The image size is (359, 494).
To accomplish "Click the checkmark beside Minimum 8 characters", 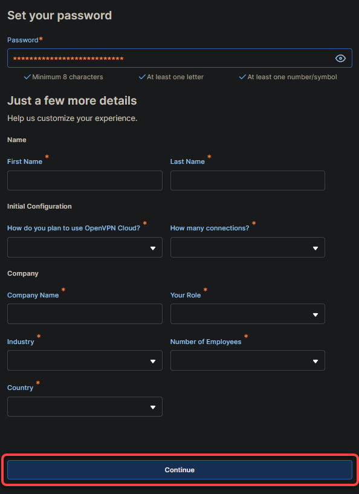I will click(27, 77).
